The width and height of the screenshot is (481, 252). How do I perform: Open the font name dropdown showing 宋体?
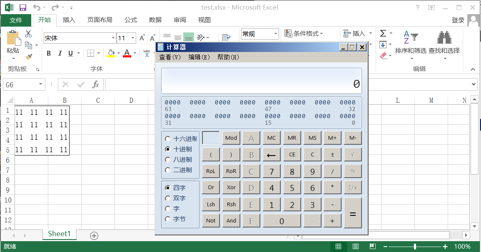pyautogui.click(x=113, y=38)
